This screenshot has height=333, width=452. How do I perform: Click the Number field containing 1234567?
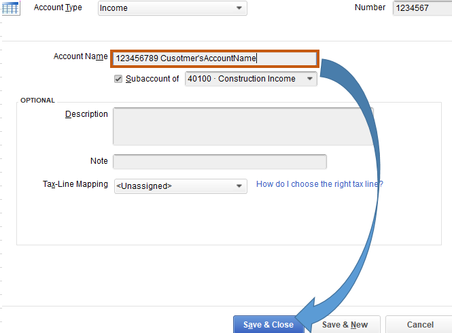(421, 8)
